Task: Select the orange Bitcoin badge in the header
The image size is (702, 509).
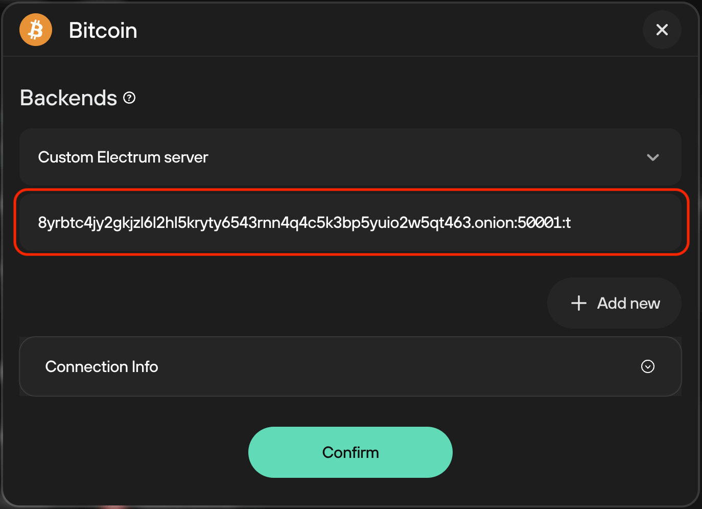Action: pos(35,30)
